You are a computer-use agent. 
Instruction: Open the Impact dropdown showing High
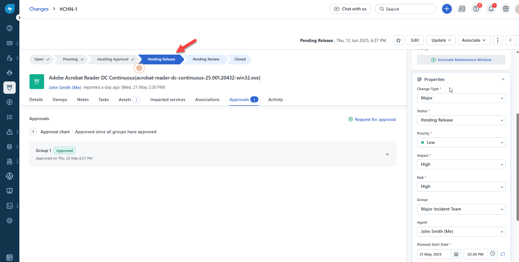point(461,165)
